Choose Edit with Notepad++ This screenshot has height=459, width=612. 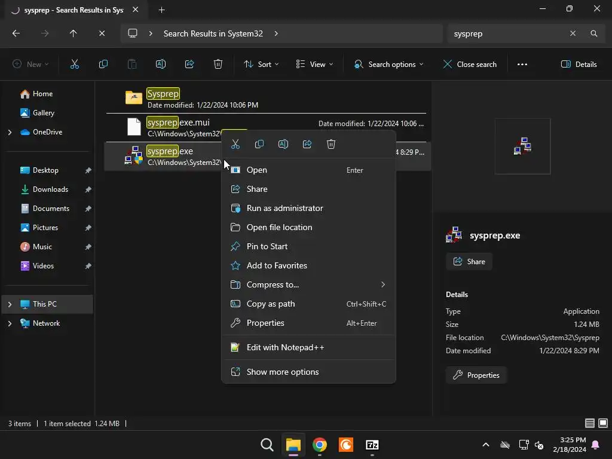click(308, 347)
